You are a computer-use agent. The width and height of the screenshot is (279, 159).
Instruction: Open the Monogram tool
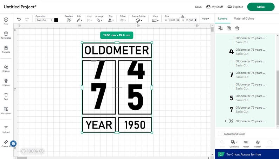click(6, 110)
